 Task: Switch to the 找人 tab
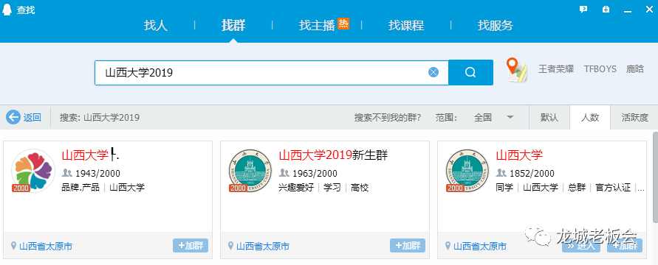coord(156,26)
